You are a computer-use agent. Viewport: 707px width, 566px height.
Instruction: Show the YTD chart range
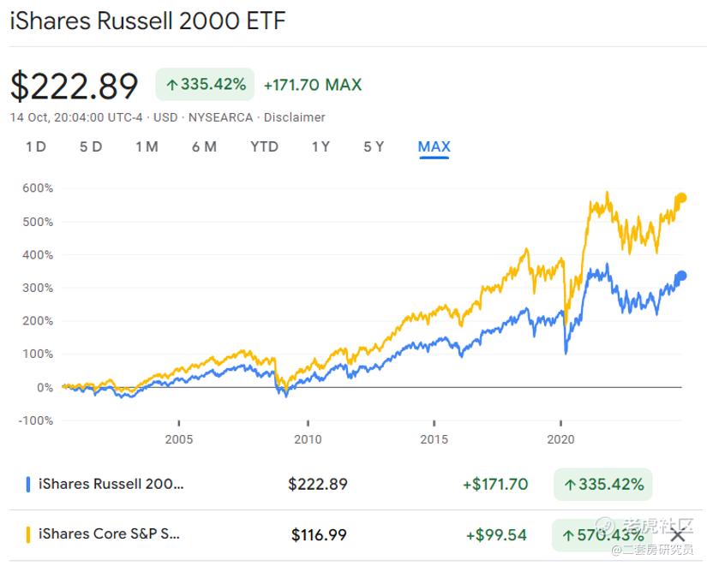pos(264,146)
